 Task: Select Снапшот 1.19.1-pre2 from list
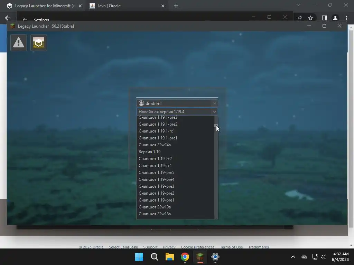[175, 124]
